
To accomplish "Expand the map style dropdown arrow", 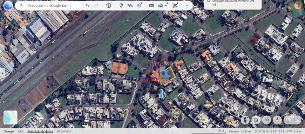I will click(x=166, y=6).
